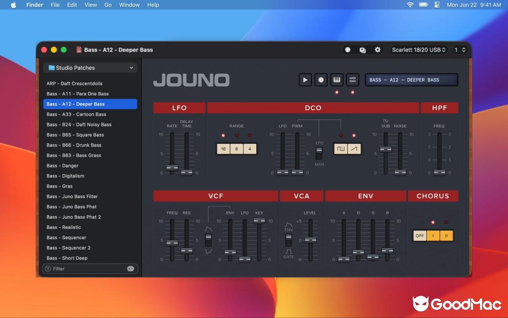The width and height of the screenshot is (508, 318).
Task: Click the battery status icon
Action: [423, 5]
